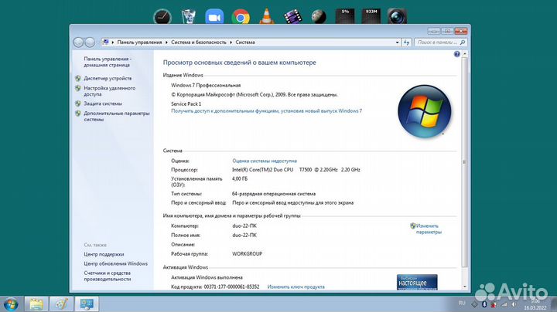
Task: Expand the arrow after Система и безопасность
Action: 231,42
